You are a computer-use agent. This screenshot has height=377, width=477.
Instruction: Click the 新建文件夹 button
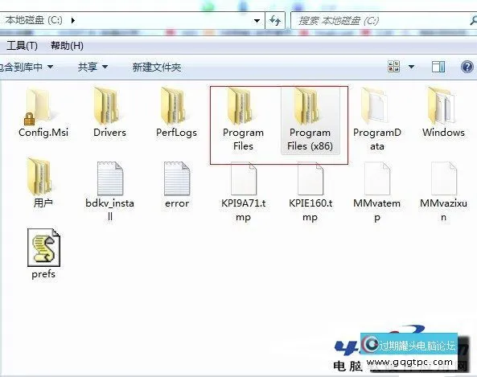tap(157, 67)
